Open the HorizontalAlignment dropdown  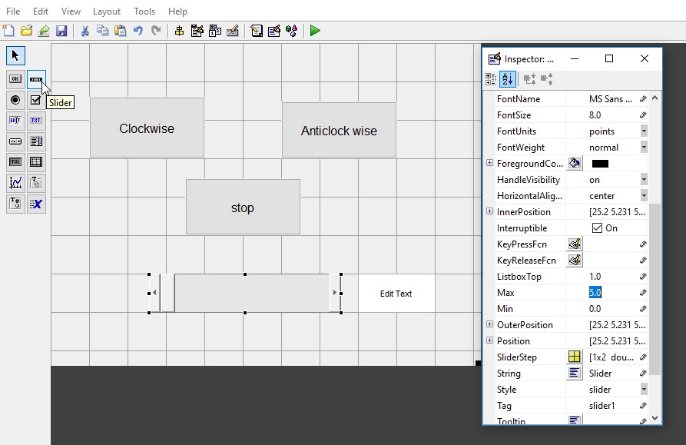(644, 195)
